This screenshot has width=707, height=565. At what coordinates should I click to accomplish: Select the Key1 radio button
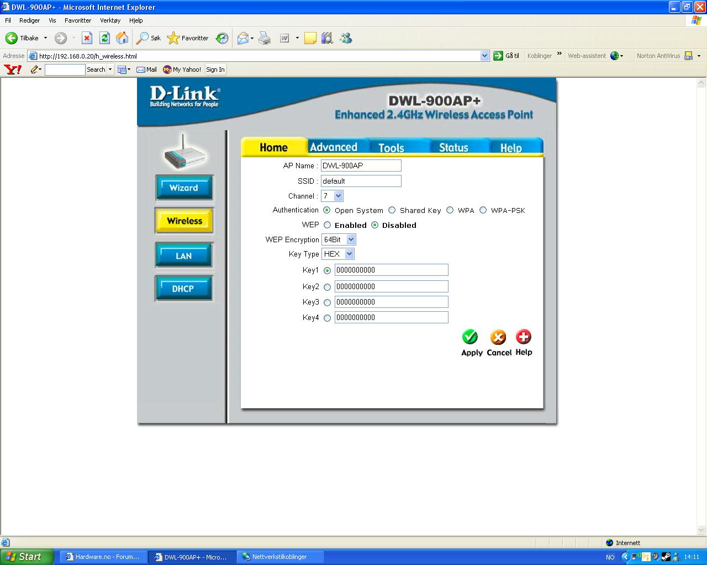point(328,270)
